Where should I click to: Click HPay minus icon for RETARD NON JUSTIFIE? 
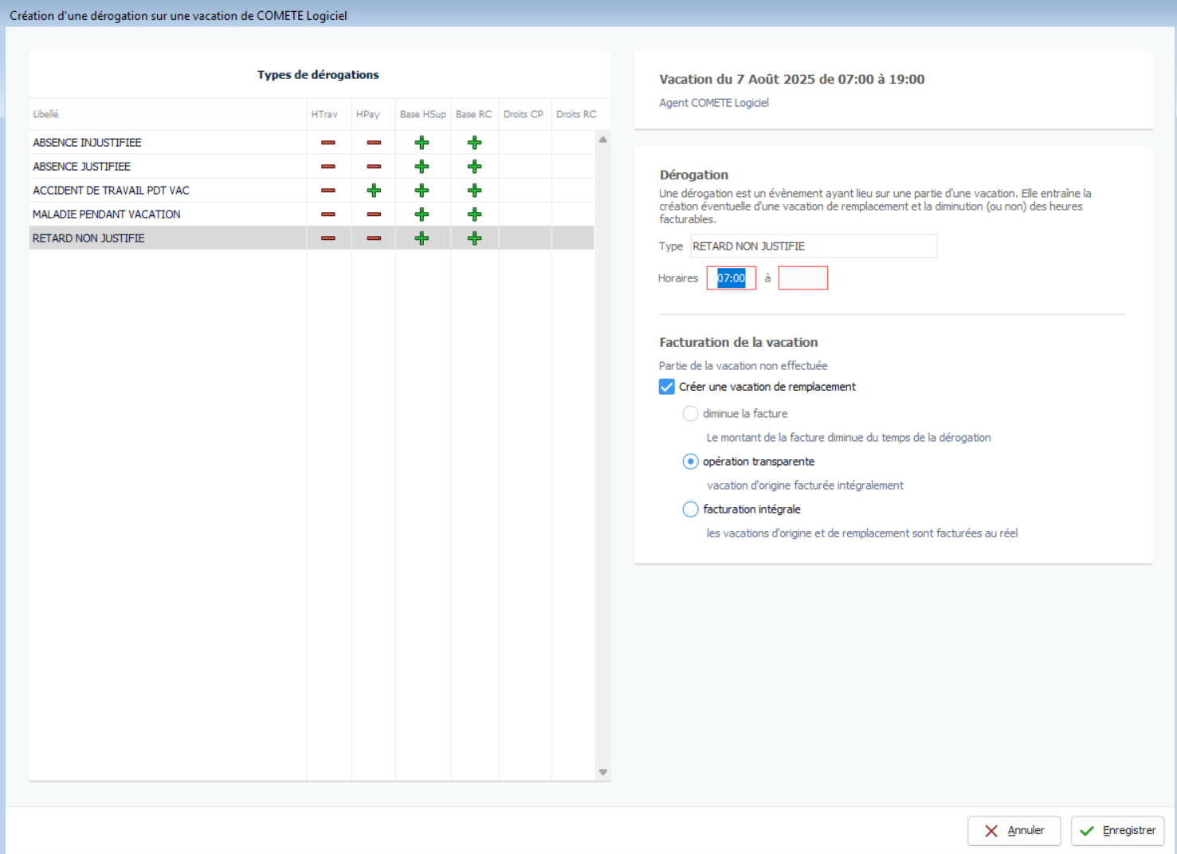(373, 238)
